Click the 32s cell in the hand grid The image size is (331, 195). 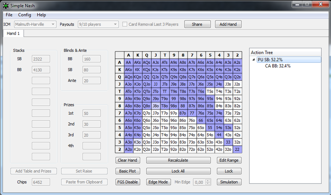click(x=237, y=142)
